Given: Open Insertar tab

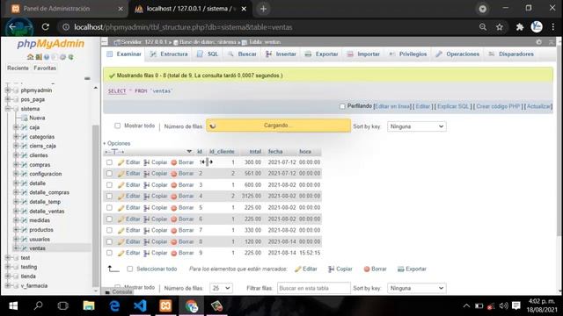Looking at the screenshot, I should (x=281, y=54).
